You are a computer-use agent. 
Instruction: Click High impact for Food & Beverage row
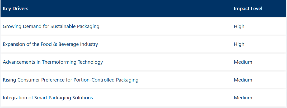239,44
